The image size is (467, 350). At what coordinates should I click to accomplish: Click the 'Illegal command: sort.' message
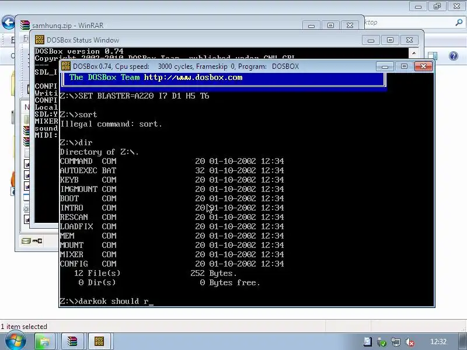[111, 124]
